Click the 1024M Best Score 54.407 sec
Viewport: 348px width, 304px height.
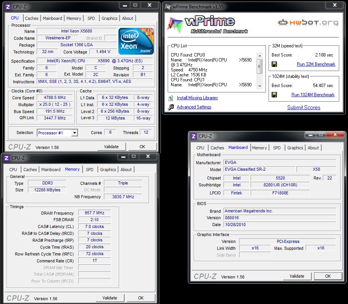coord(323,86)
